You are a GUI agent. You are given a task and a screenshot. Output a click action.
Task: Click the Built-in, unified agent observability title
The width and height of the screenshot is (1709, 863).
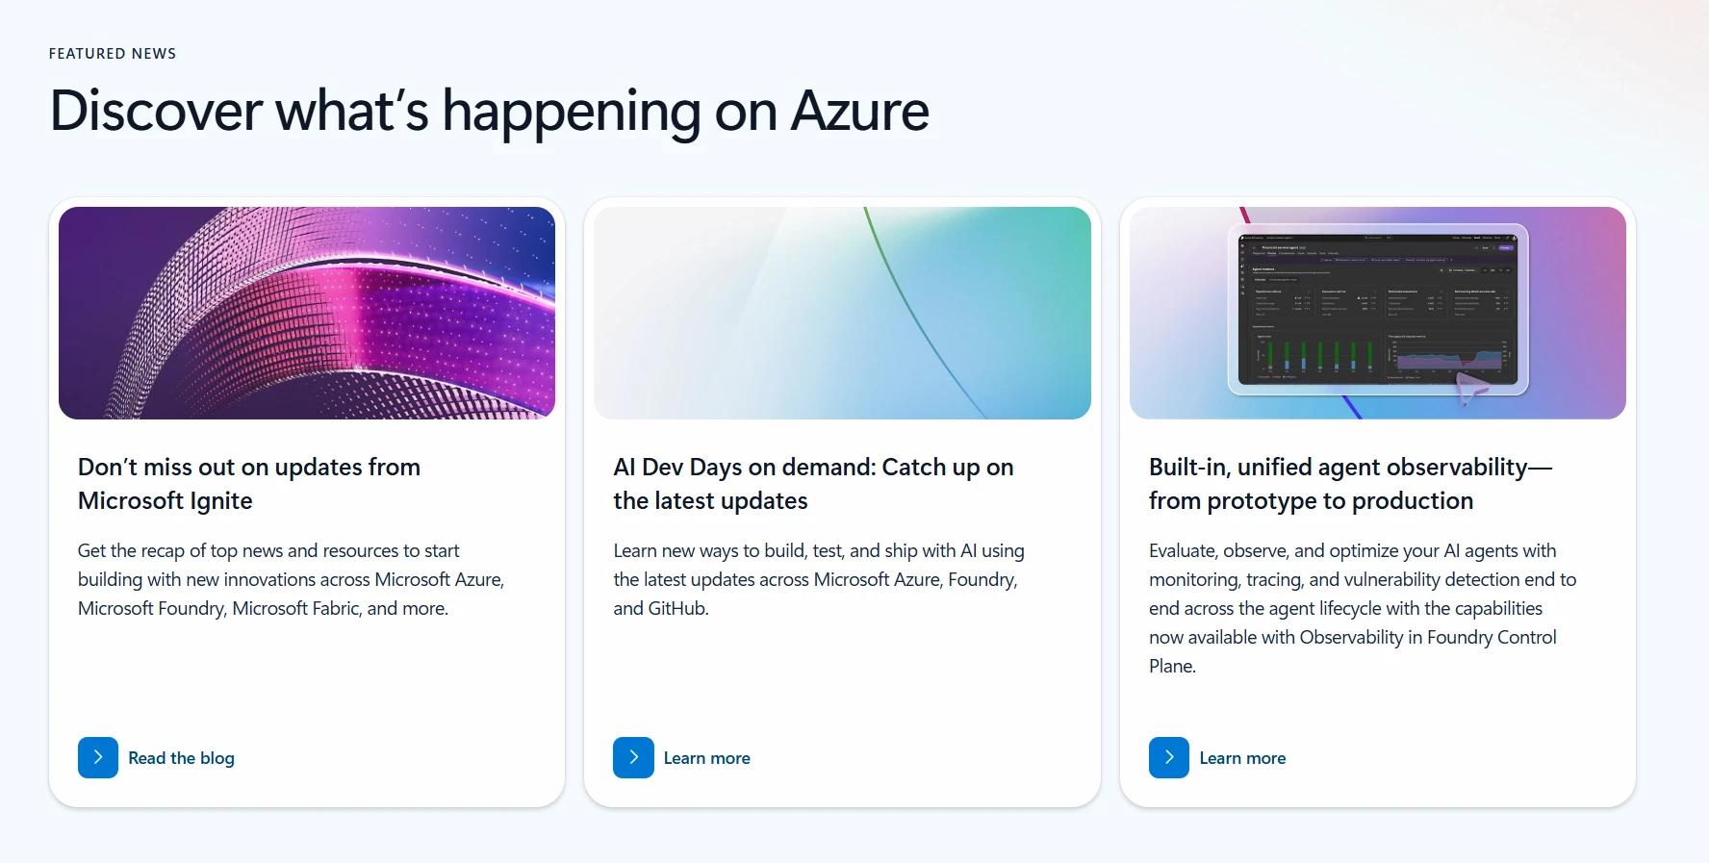coord(1350,484)
